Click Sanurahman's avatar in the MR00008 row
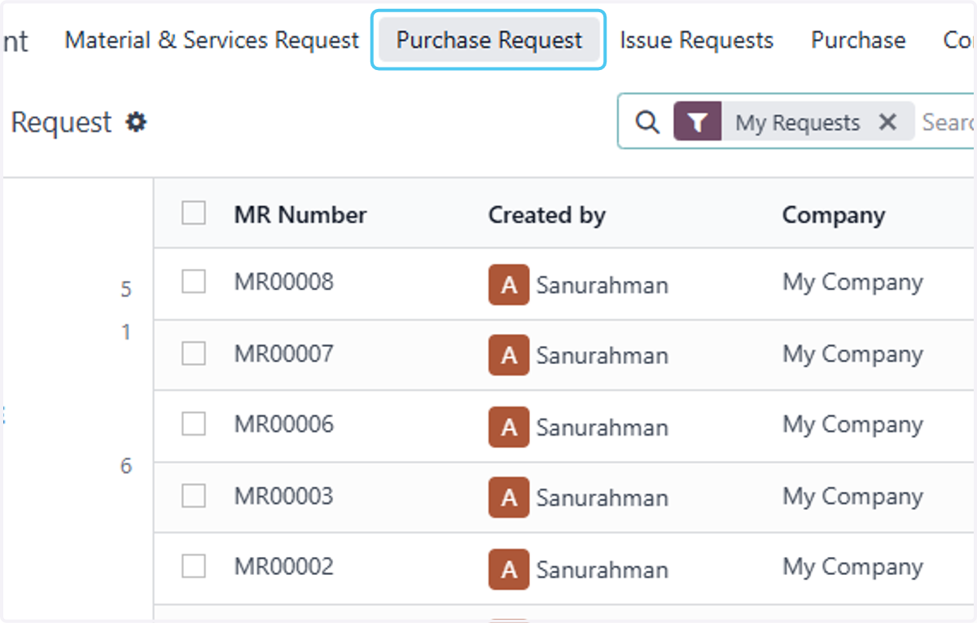The height and width of the screenshot is (623, 977). (509, 285)
